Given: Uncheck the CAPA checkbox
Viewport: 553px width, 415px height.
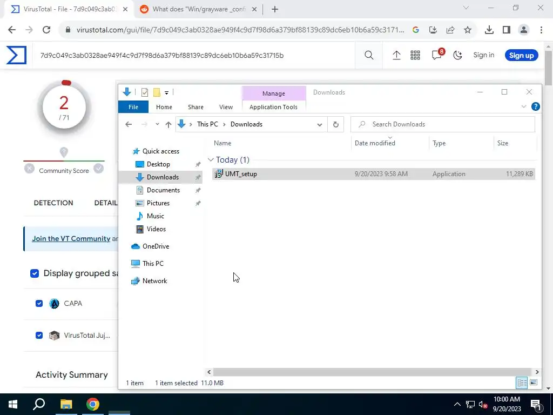Looking at the screenshot, I should pyautogui.click(x=39, y=304).
